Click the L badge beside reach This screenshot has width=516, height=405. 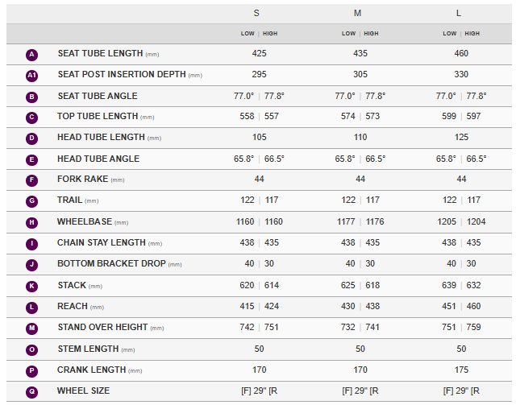31,307
